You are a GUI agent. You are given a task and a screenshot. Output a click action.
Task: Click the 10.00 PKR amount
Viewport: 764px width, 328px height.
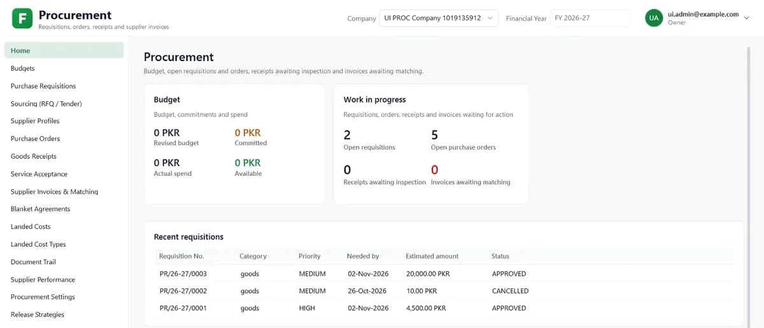(x=421, y=291)
